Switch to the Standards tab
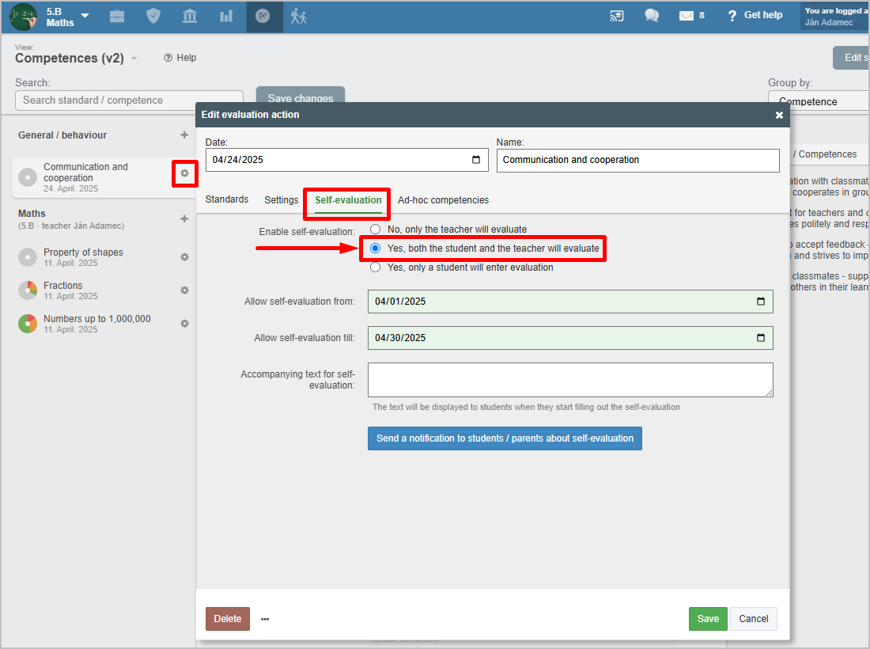Screen dimensions: 870x649 [227, 199]
